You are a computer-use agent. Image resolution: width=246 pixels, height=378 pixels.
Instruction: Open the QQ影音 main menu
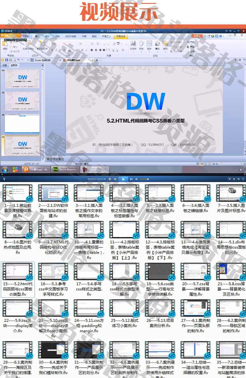[x=7, y=31]
